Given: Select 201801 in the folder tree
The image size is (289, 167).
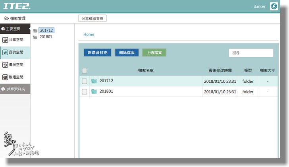Looking at the screenshot, I should (46, 37).
